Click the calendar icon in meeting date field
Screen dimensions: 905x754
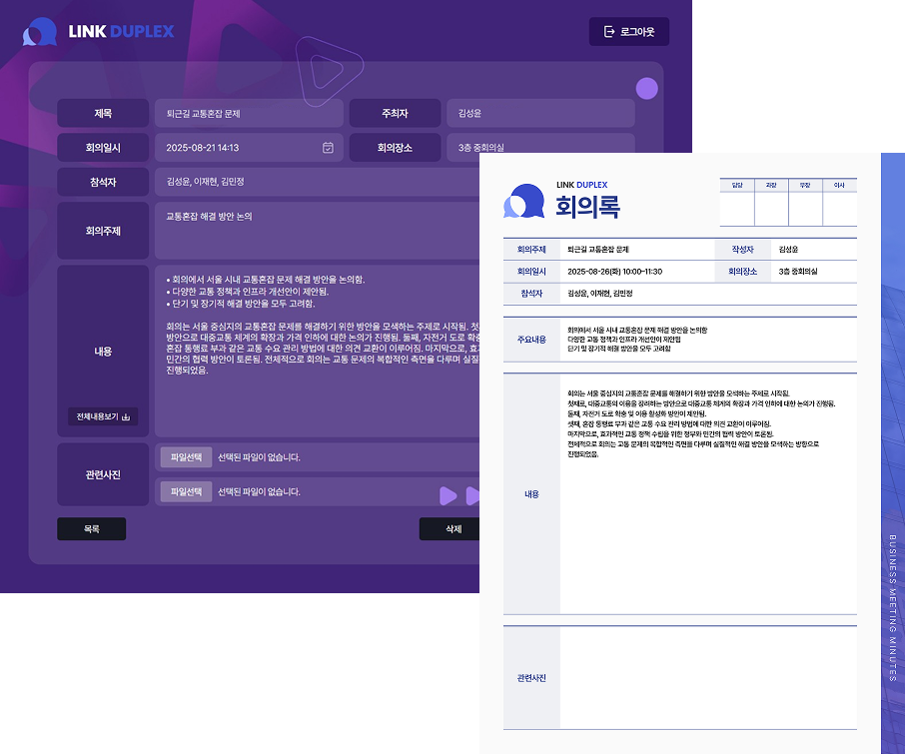point(328,148)
